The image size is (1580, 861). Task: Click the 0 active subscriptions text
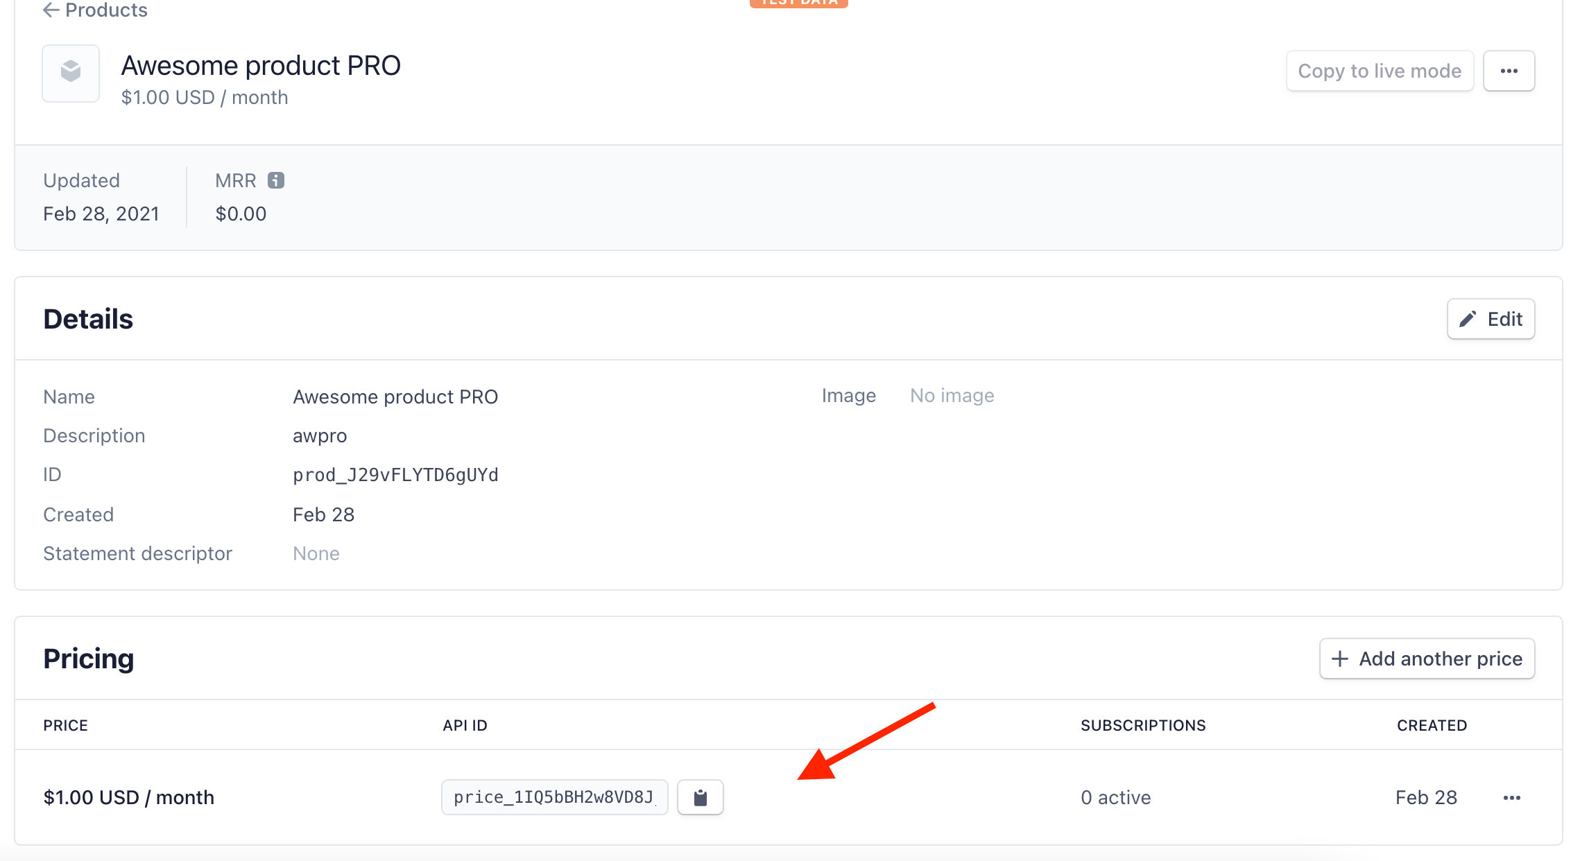[1115, 797]
